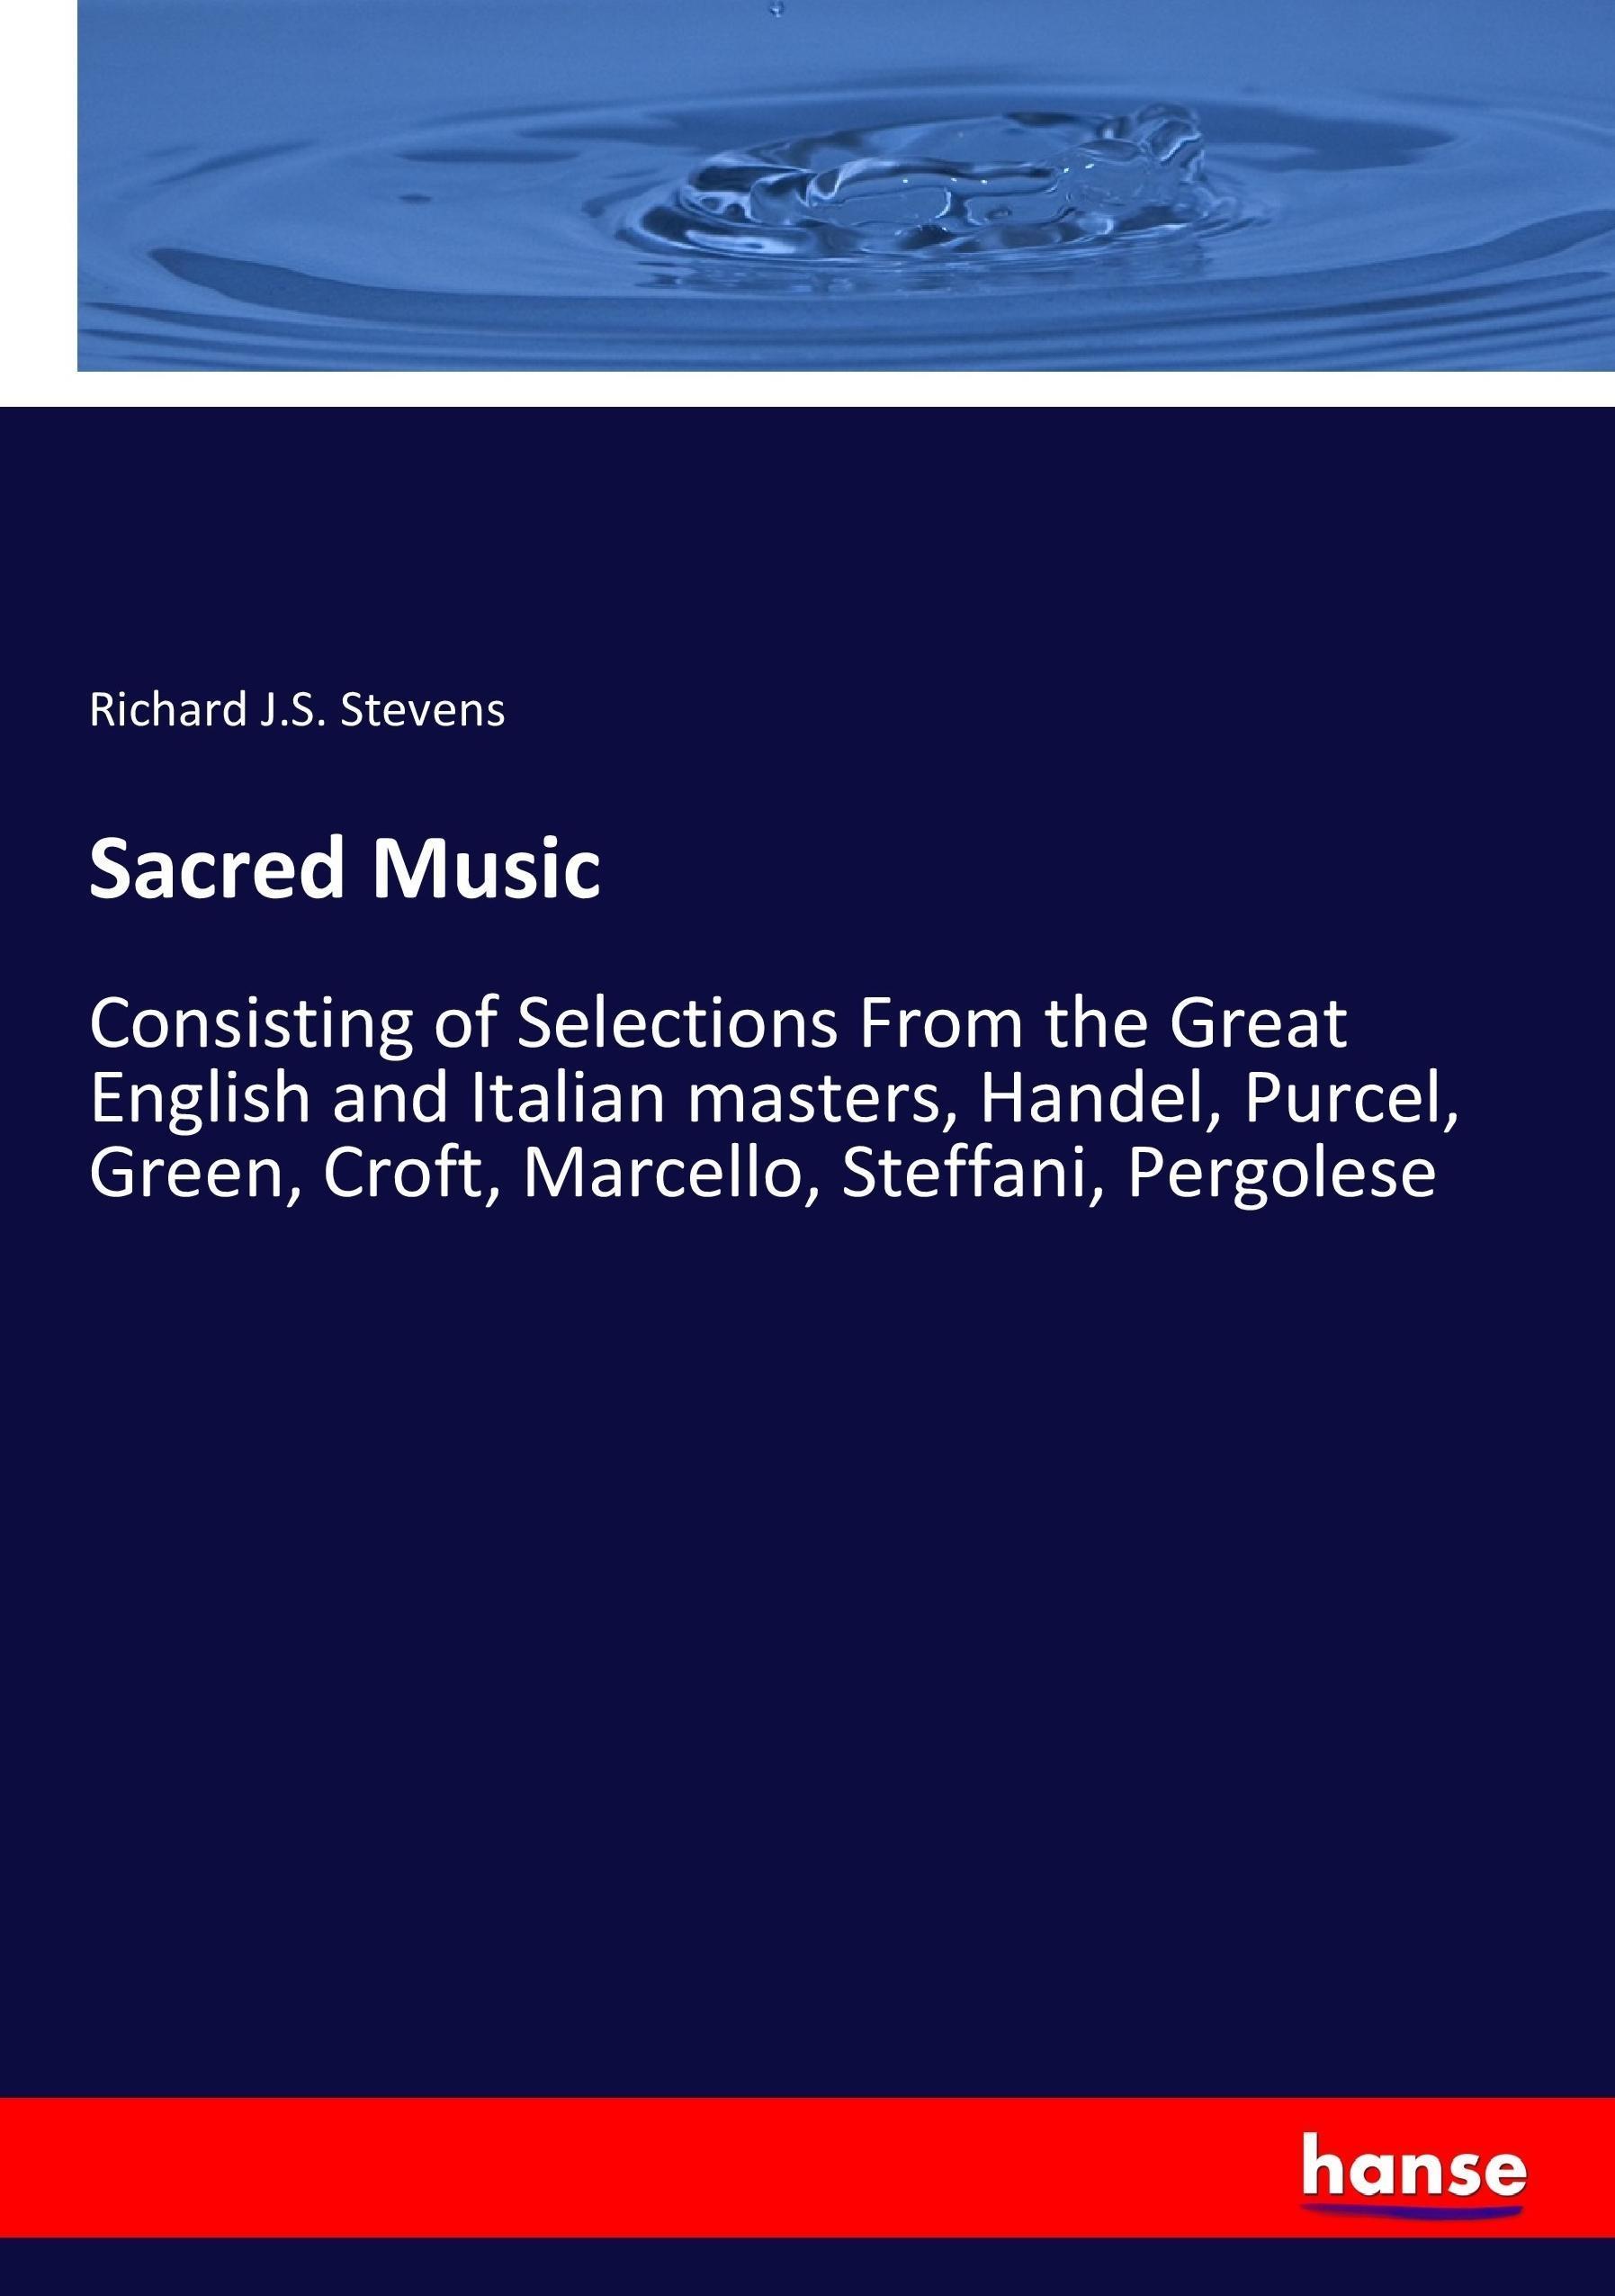Screen dimensions: 1615x2296
Task: Click the word "Music" in the title
Action: point(487,868)
